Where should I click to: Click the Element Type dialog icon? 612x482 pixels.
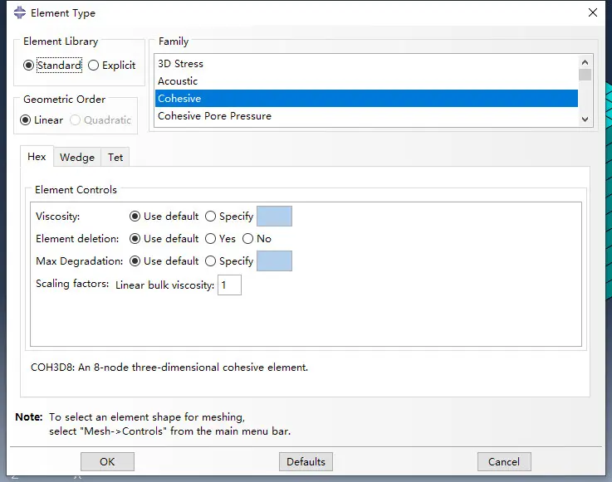tap(20, 12)
